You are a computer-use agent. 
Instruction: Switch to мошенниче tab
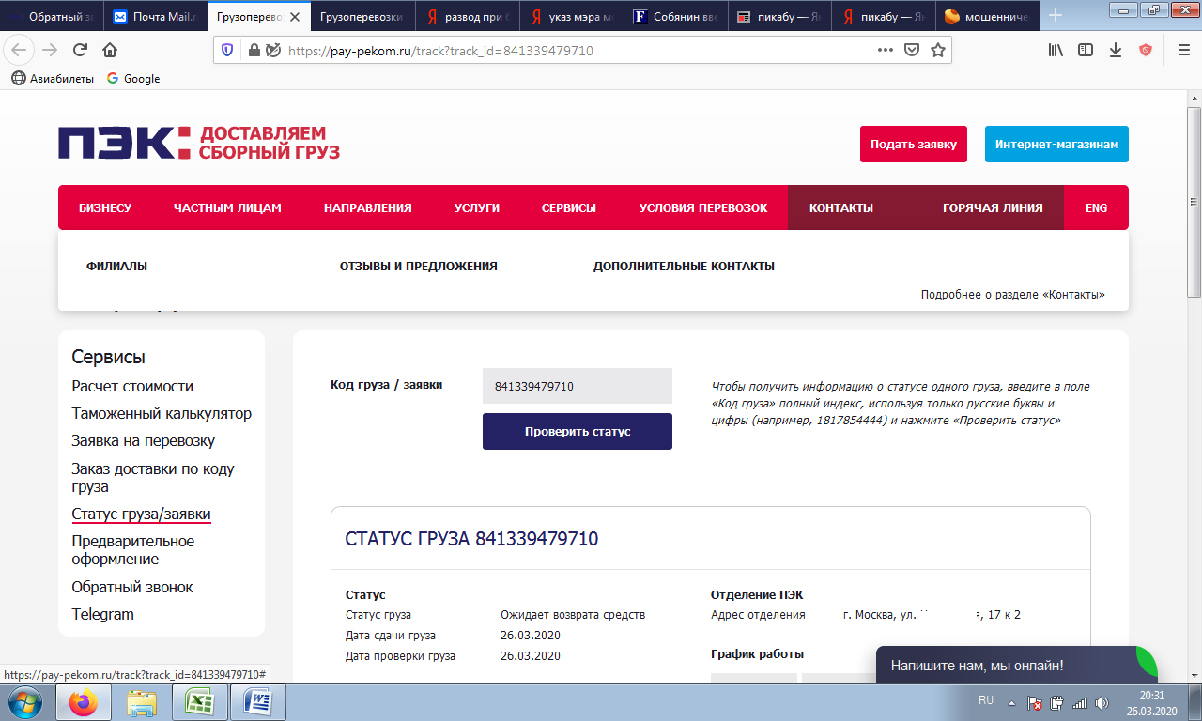tap(986, 16)
